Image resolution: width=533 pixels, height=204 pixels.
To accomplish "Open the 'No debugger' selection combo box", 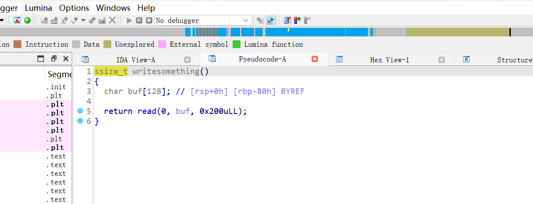I will (203, 20).
